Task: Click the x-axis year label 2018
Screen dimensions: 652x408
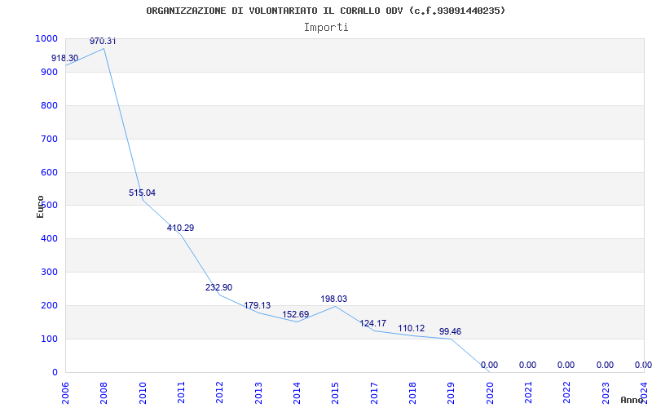Action: tap(412, 393)
